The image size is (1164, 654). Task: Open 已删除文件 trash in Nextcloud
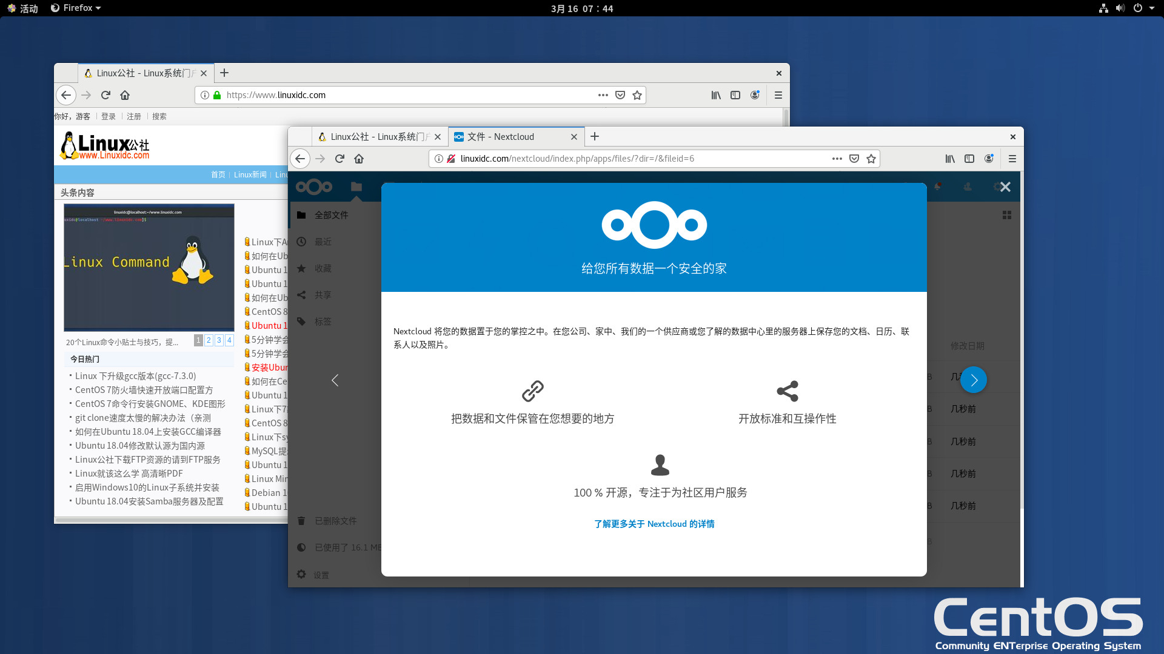335,520
